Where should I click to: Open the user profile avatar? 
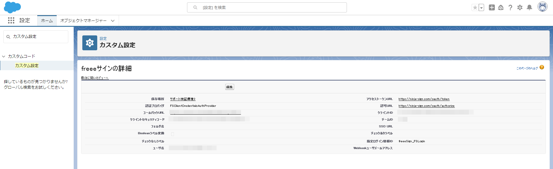(x=543, y=7)
